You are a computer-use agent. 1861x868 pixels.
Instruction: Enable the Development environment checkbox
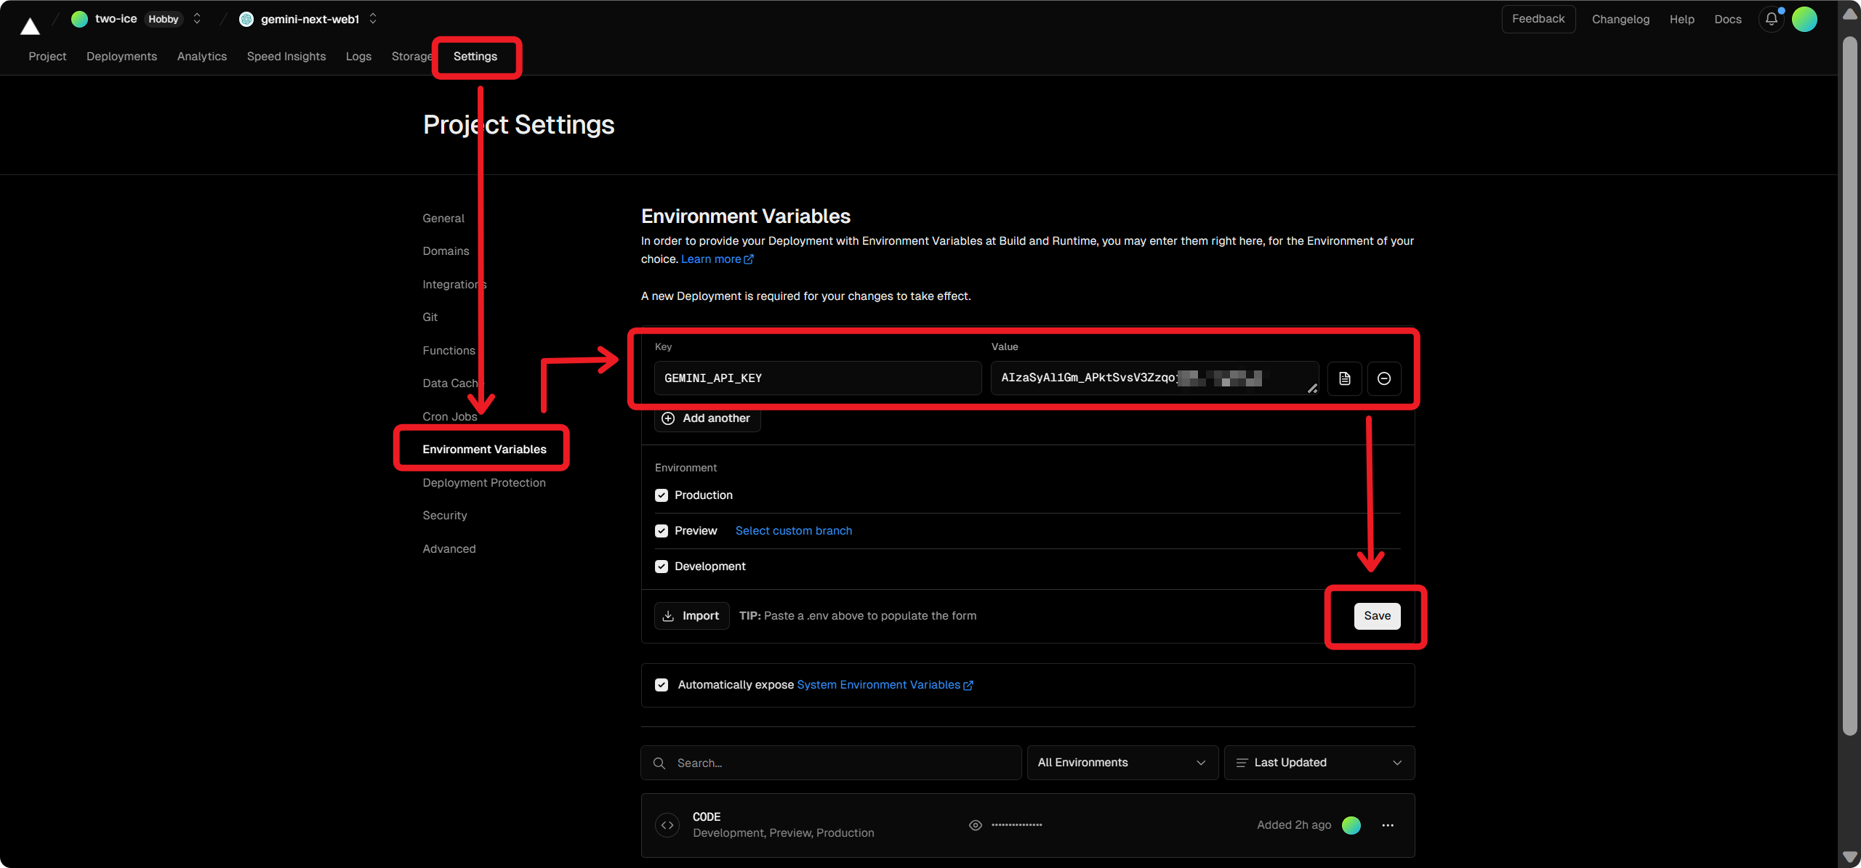pos(661,566)
